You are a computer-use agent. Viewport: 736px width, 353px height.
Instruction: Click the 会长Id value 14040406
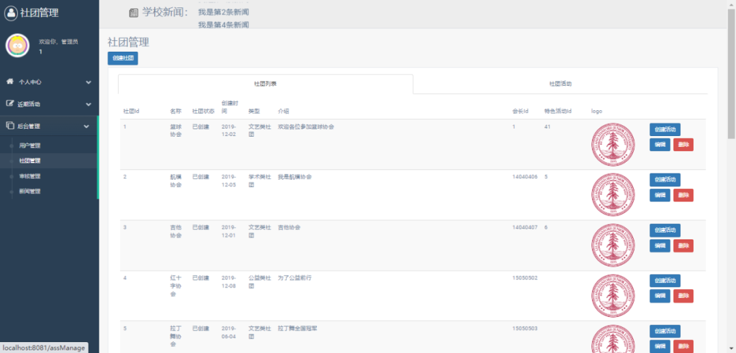pyautogui.click(x=525, y=177)
